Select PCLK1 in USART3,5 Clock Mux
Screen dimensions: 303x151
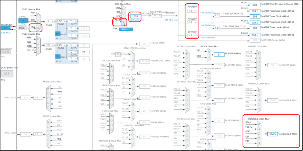258,124
